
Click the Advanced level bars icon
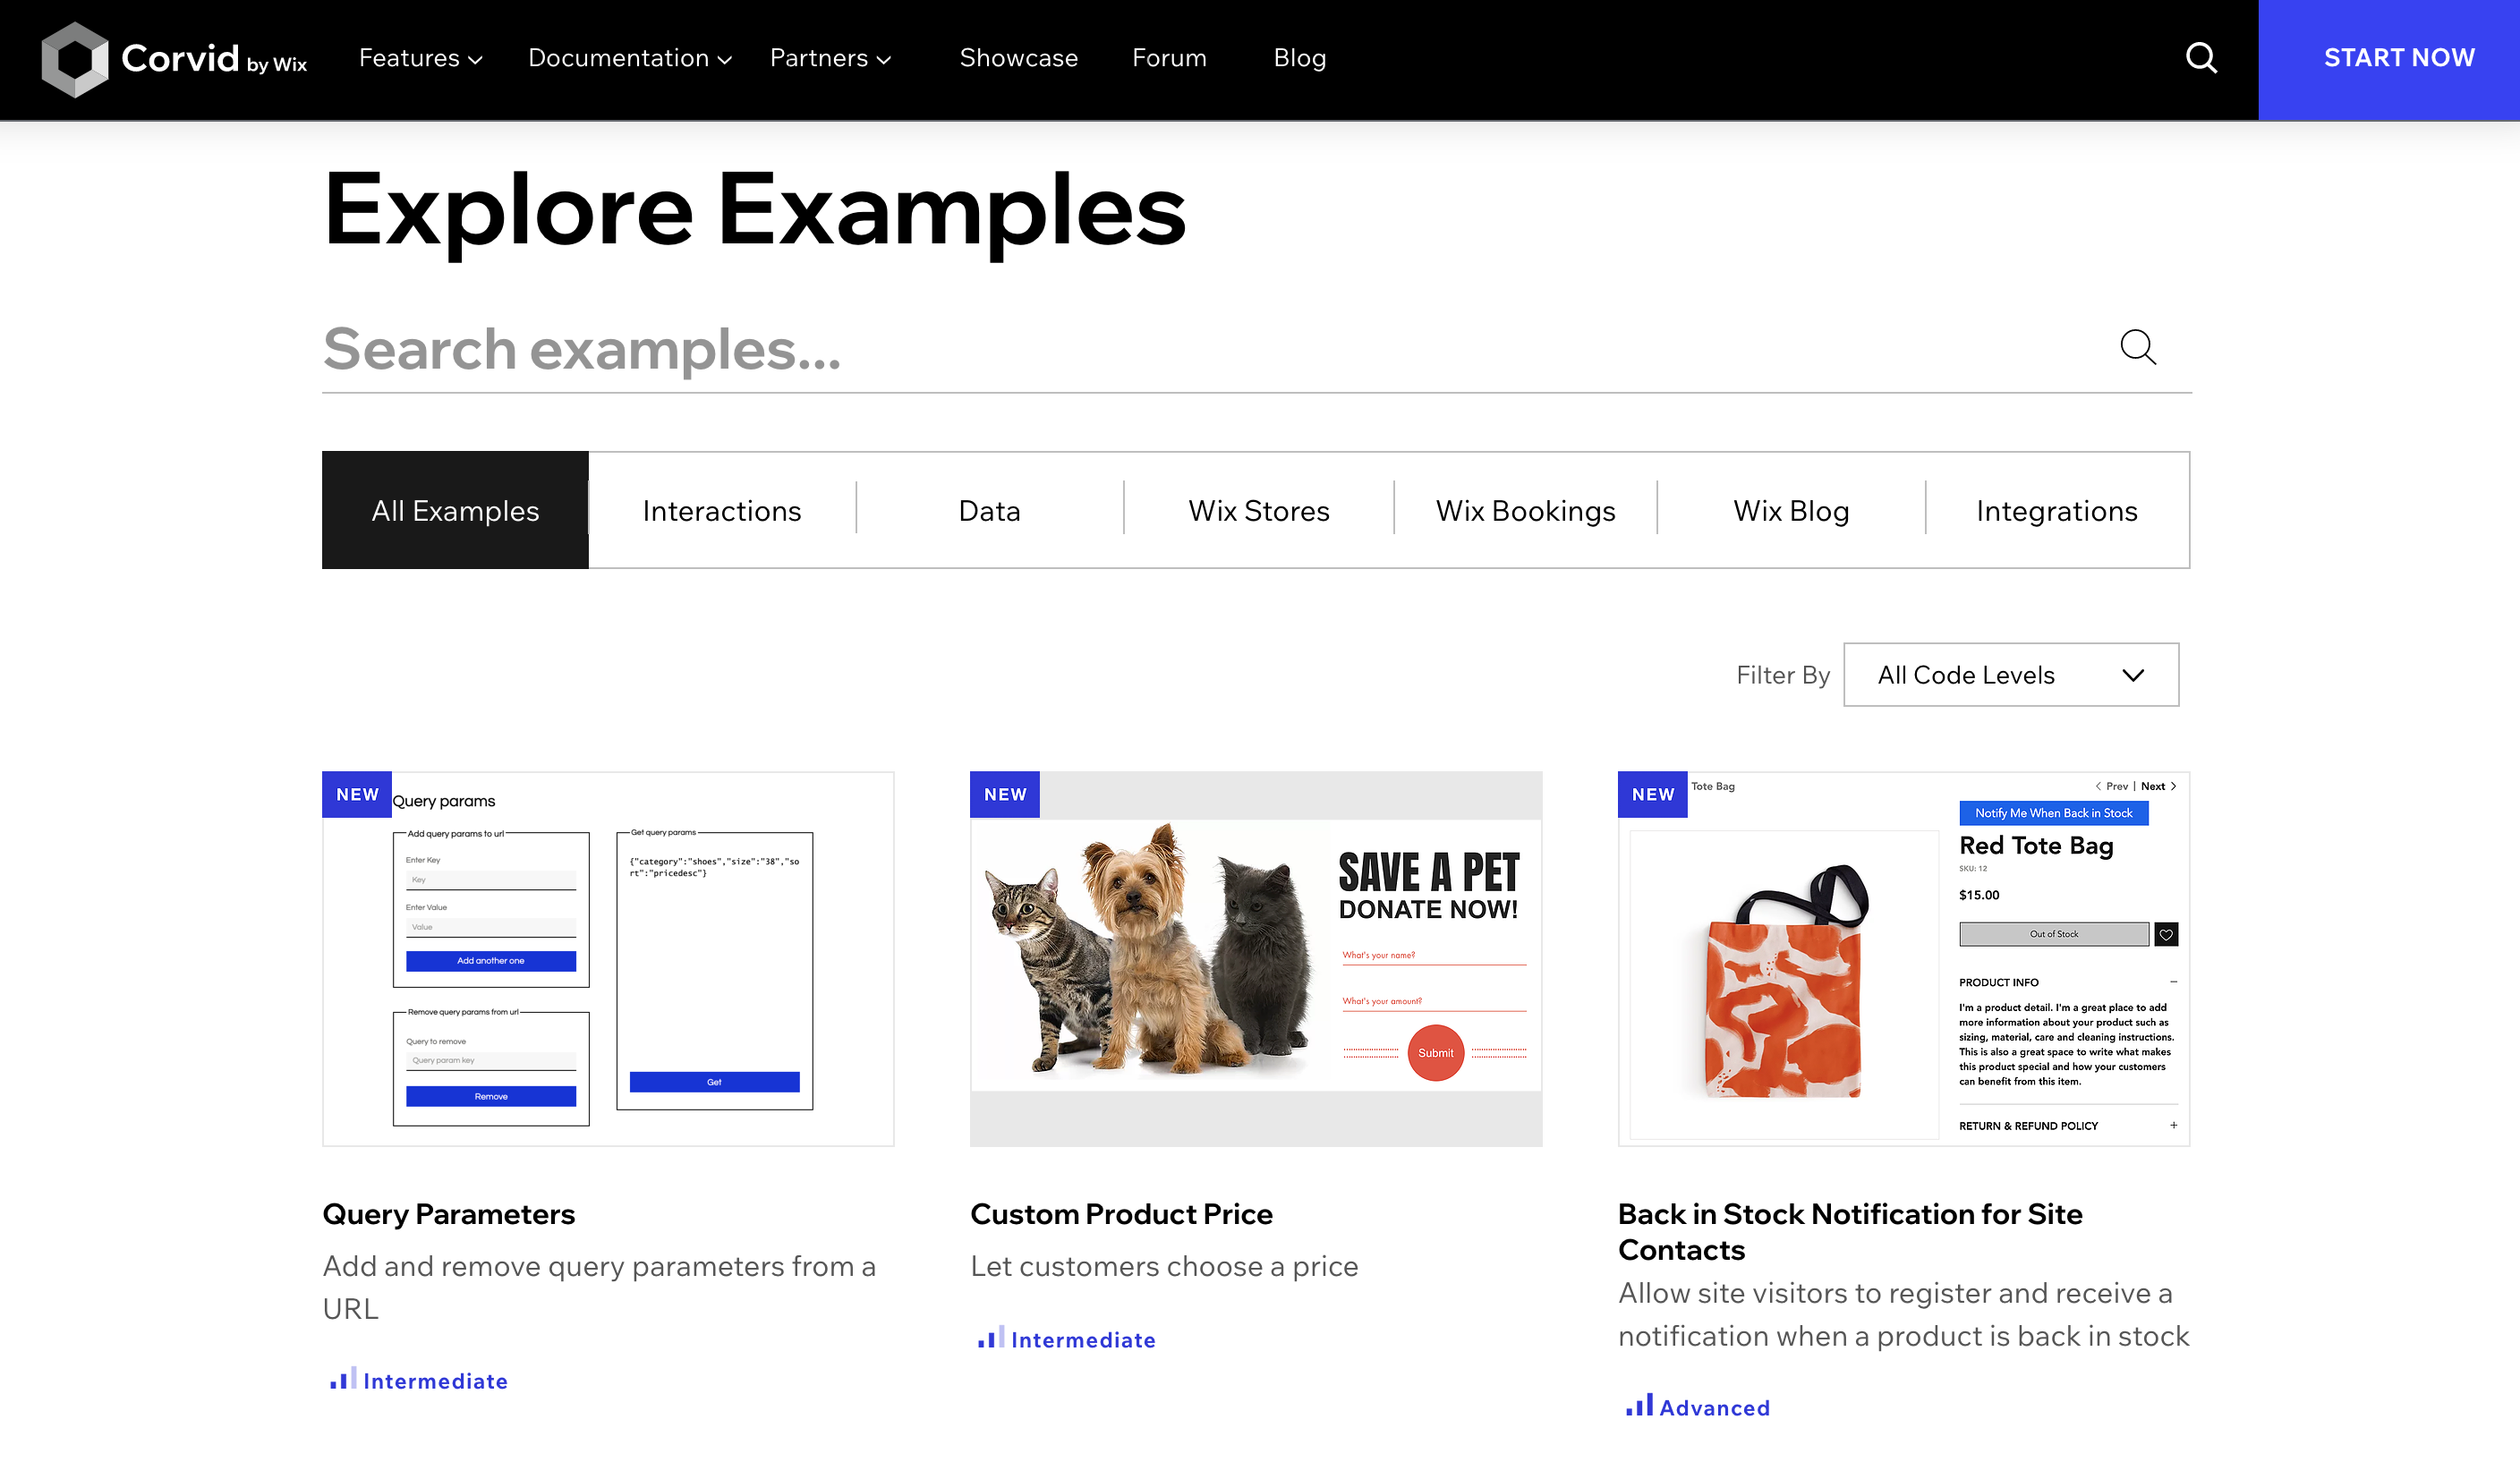[1639, 1406]
